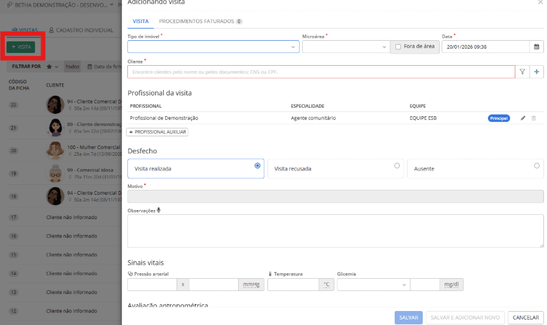Check the Fora de área checkbox

398,47
